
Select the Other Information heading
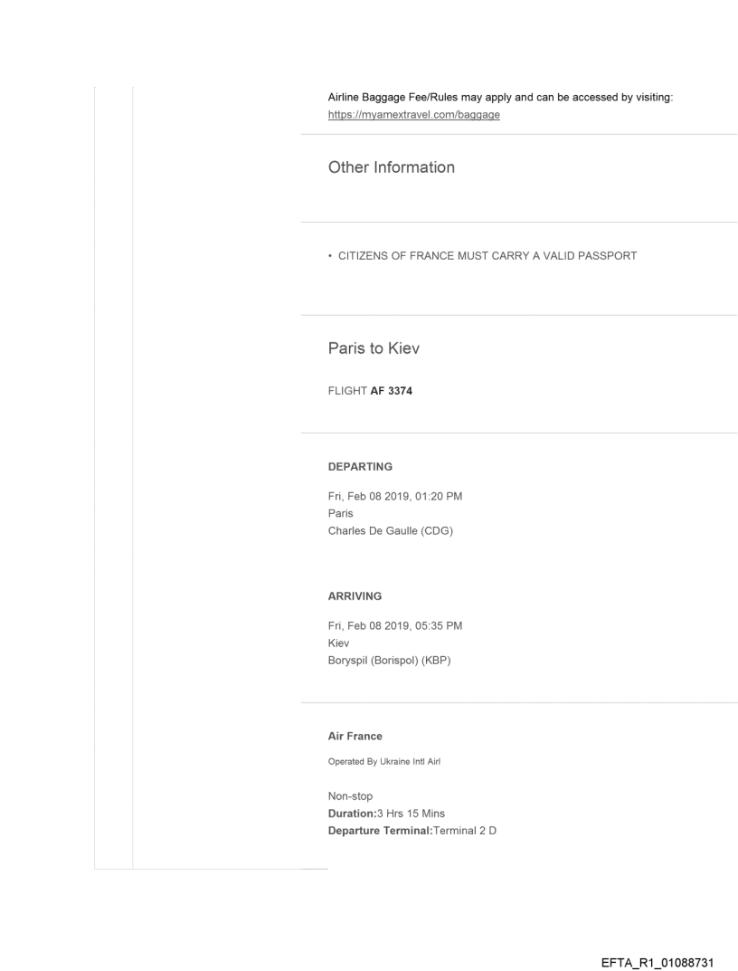[x=392, y=167]
